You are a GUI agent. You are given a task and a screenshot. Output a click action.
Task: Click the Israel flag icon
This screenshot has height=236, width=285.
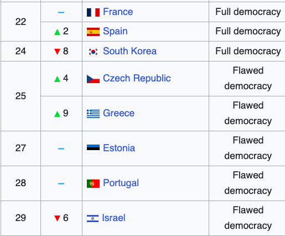tap(92, 218)
